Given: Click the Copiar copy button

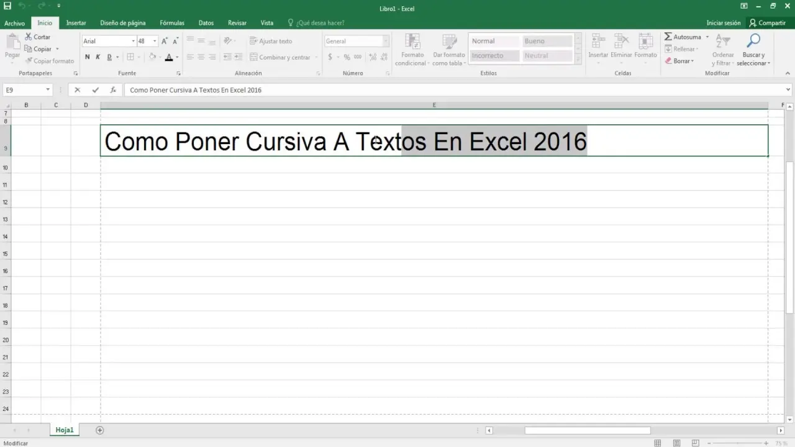Looking at the screenshot, I should click(x=38, y=49).
